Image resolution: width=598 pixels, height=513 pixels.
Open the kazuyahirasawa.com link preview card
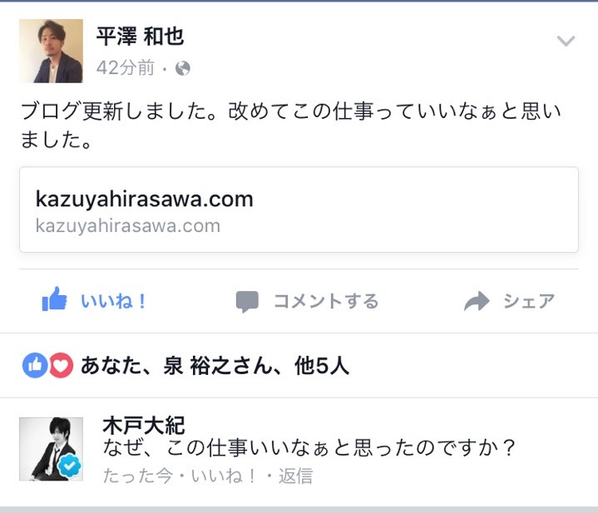[x=299, y=210]
